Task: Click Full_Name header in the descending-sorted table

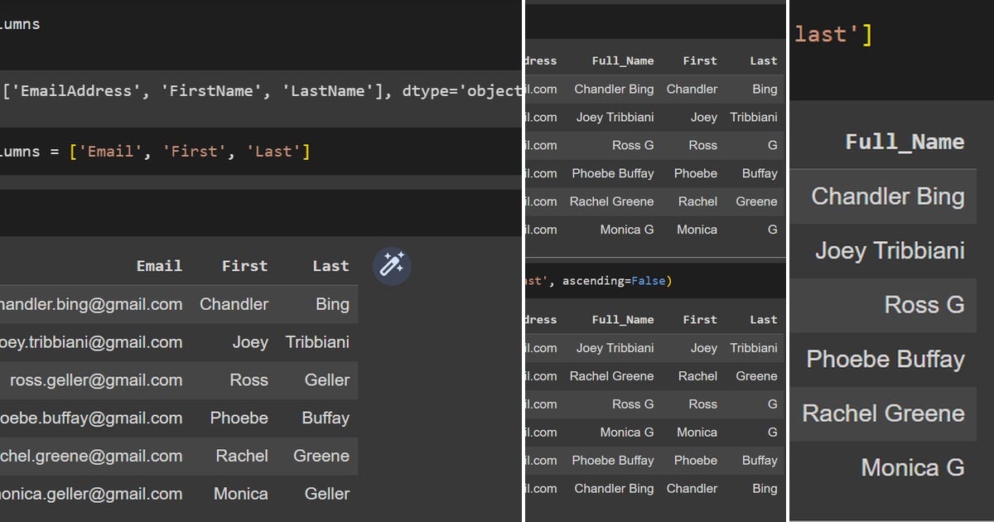Action: point(623,320)
